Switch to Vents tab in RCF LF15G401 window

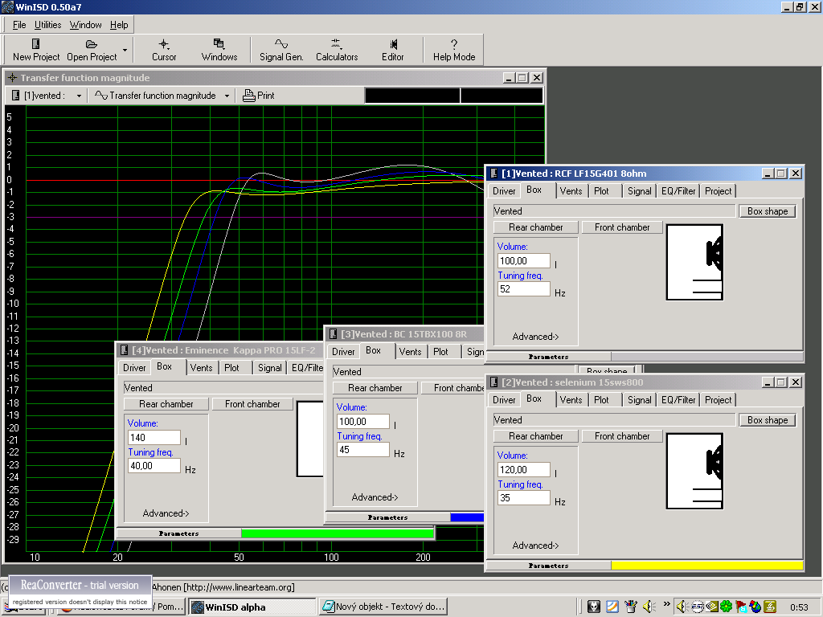[x=571, y=191]
